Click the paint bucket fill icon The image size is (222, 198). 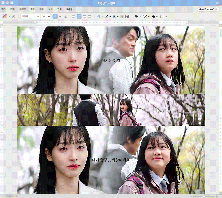(154, 17)
